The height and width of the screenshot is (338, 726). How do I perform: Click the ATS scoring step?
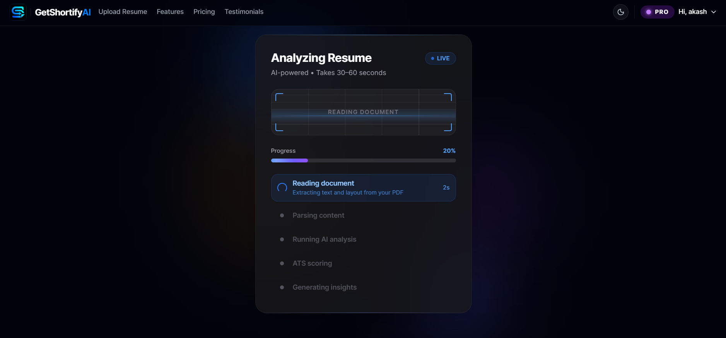pos(312,263)
